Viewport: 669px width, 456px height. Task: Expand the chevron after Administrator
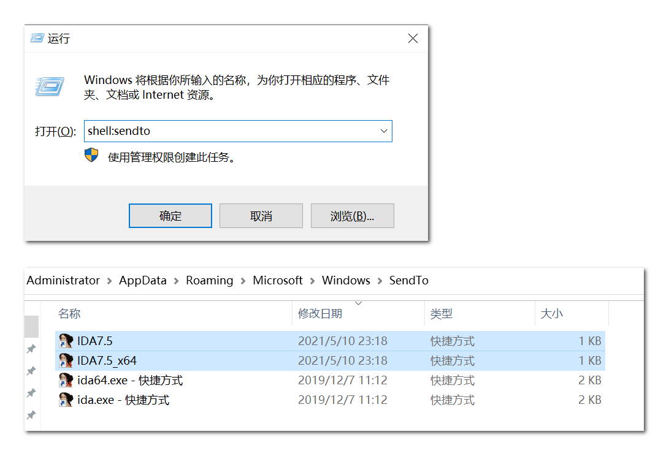[x=109, y=281]
